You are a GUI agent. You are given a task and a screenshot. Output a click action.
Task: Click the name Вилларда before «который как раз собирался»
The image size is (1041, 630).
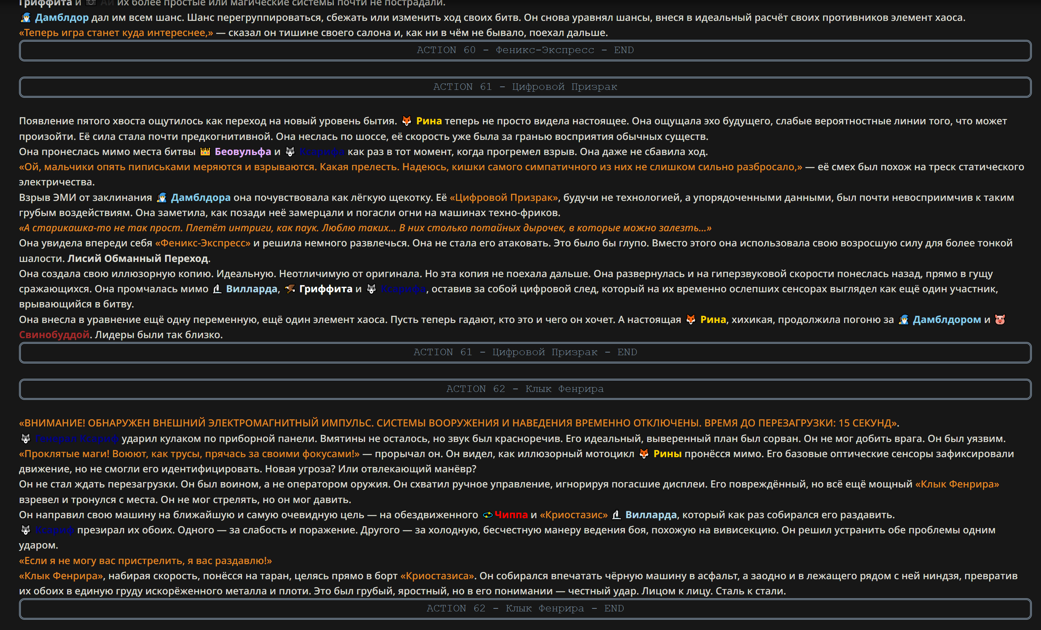click(651, 515)
